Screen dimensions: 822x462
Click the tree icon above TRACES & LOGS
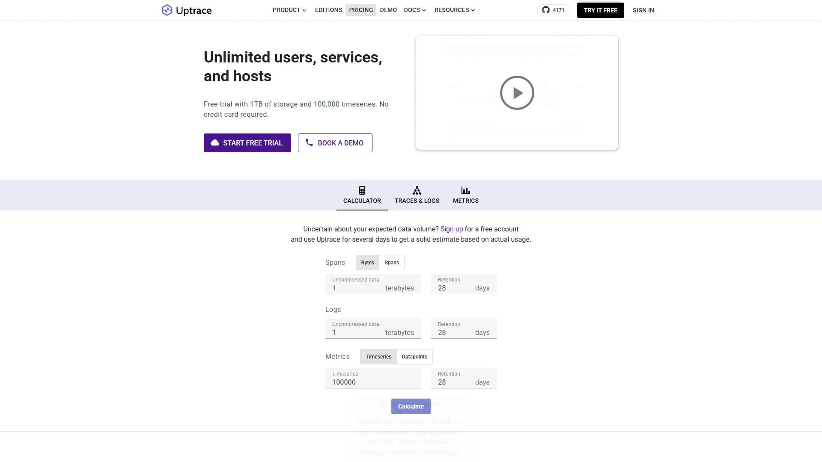coord(417,190)
